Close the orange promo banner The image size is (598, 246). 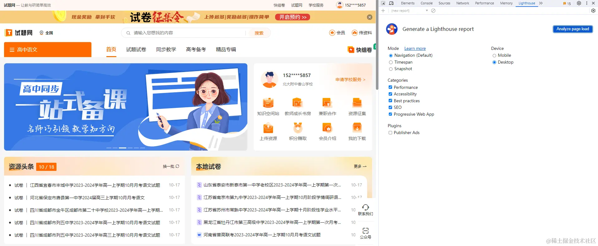tap(370, 17)
